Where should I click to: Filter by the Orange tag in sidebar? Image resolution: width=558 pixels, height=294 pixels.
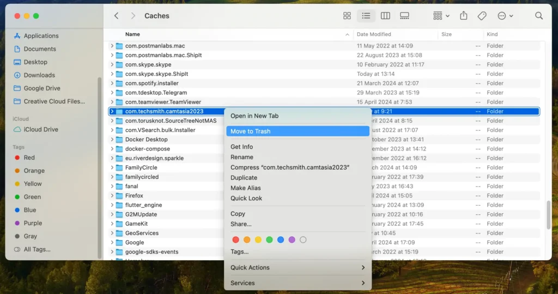click(x=29, y=171)
